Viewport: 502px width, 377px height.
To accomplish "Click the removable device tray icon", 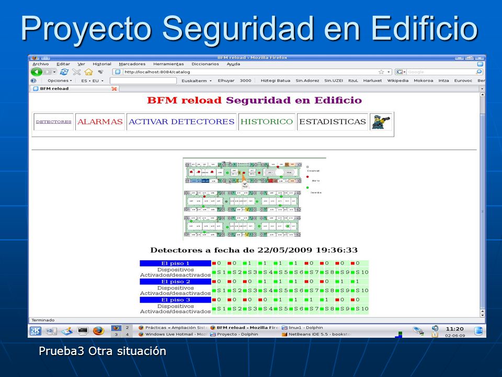I will (x=418, y=331).
